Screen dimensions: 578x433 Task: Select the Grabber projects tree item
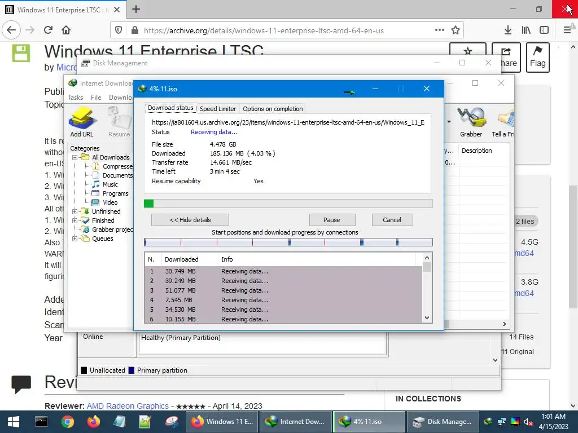(112, 229)
